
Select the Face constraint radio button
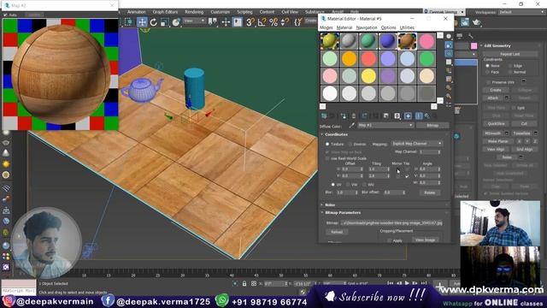(x=487, y=72)
